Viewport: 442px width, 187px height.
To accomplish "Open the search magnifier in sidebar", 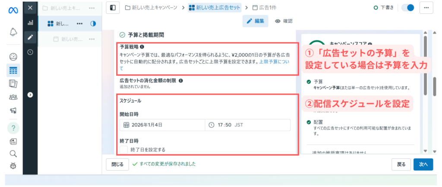I will pyautogui.click(x=13, y=153).
